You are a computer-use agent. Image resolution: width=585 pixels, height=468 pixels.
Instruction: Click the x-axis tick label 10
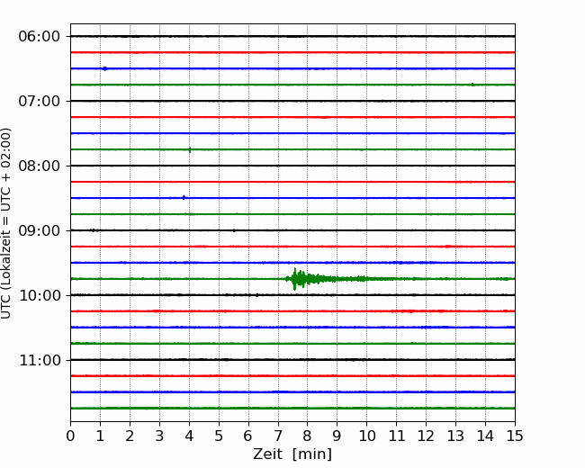(x=367, y=436)
